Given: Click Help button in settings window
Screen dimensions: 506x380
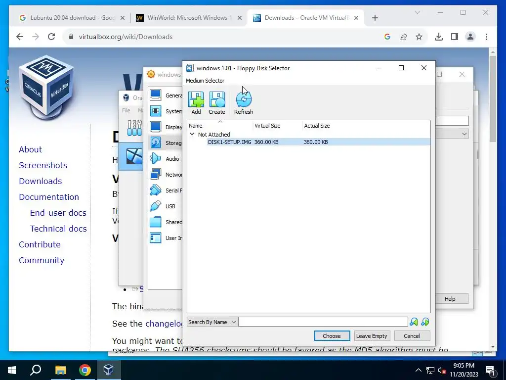Looking at the screenshot, I should click(x=450, y=299).
